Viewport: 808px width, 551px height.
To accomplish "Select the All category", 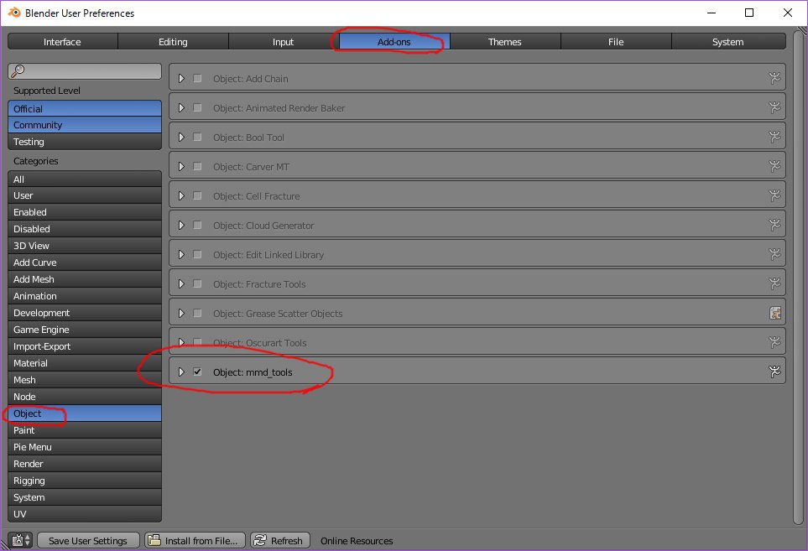I will pos(85,179).
